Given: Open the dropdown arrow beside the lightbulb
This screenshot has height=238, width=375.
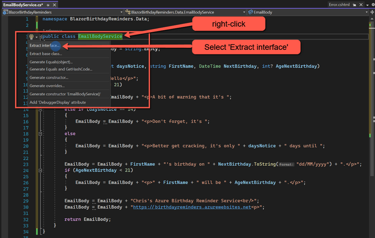Looking at the screenshot, I should pyautogui.click(x=36, y=37).
